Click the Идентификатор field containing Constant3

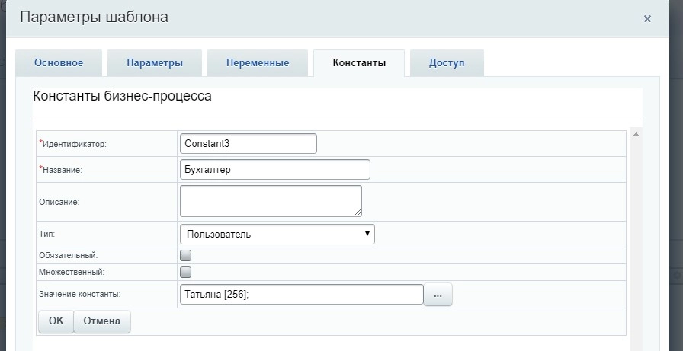249,144
